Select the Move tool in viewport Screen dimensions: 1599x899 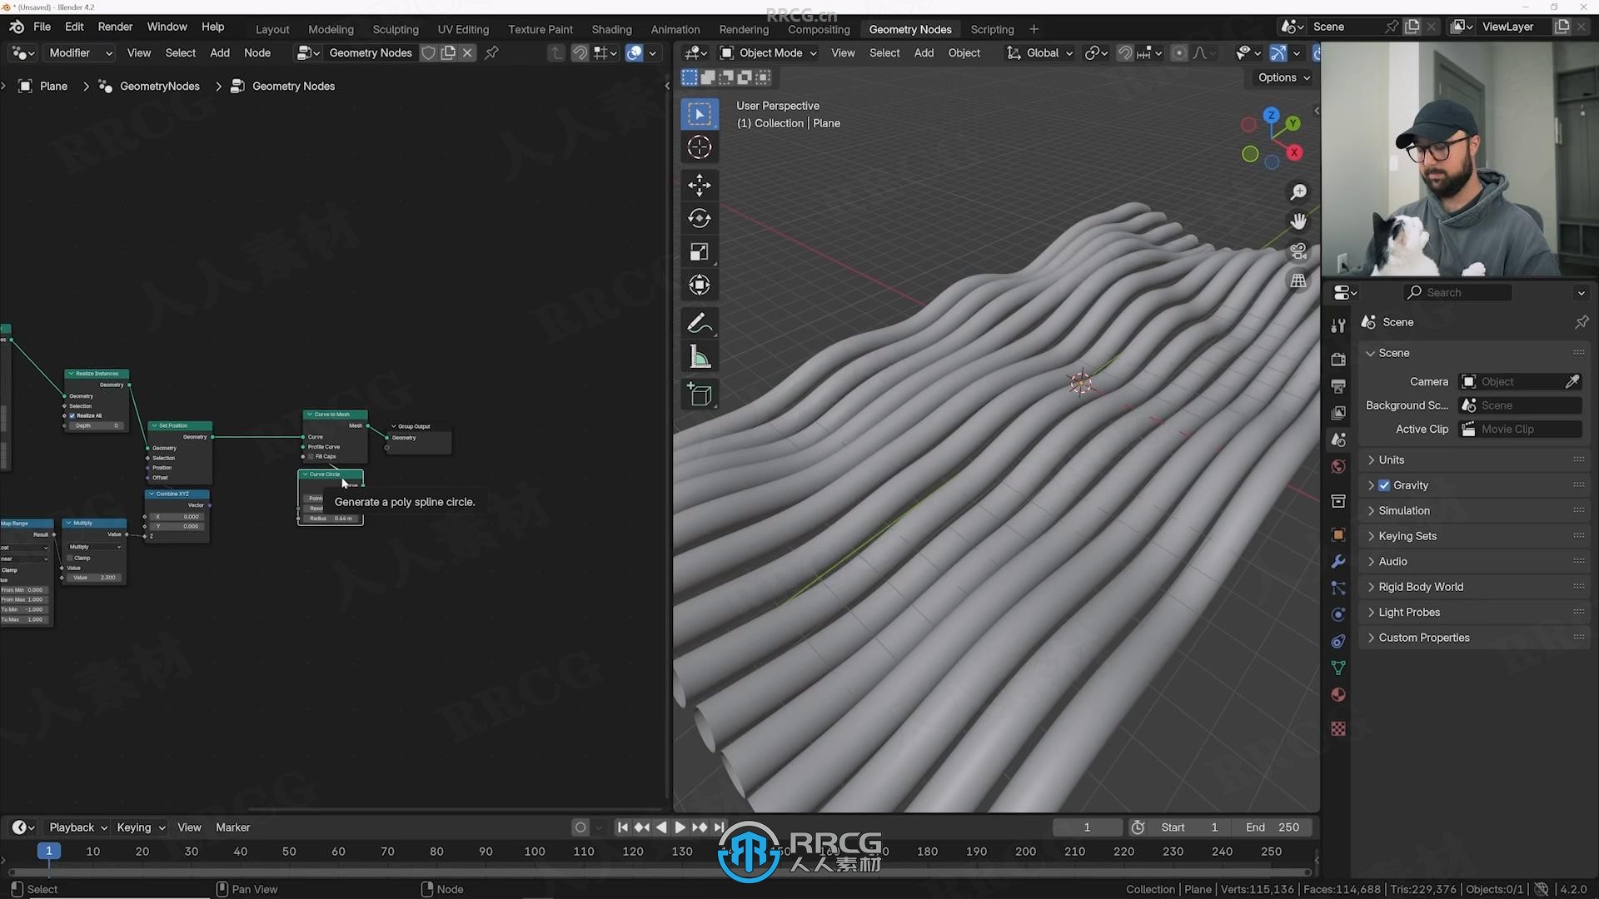pos(700,185)
